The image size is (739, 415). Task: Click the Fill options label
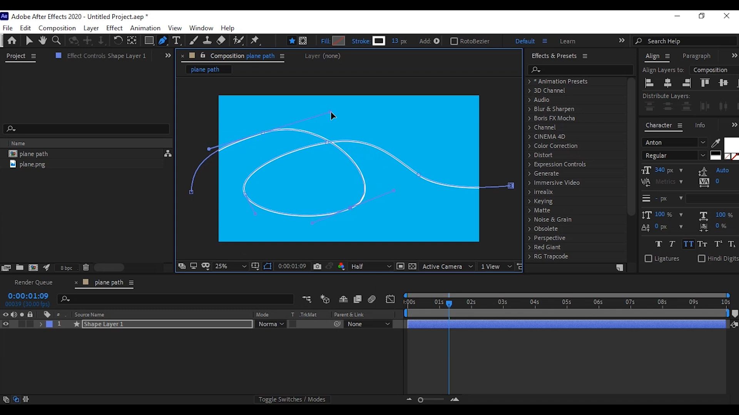(x=325, y=41)
